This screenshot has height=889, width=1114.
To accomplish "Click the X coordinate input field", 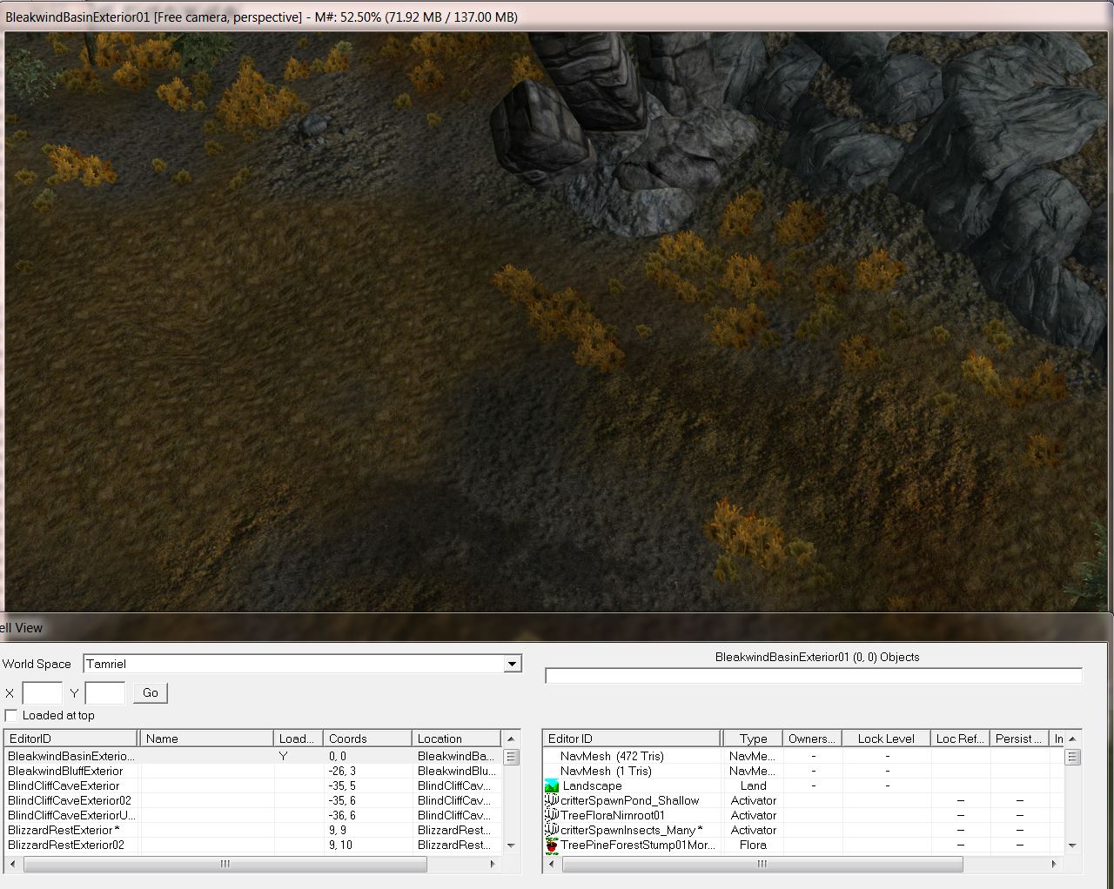I will [42, 693].
